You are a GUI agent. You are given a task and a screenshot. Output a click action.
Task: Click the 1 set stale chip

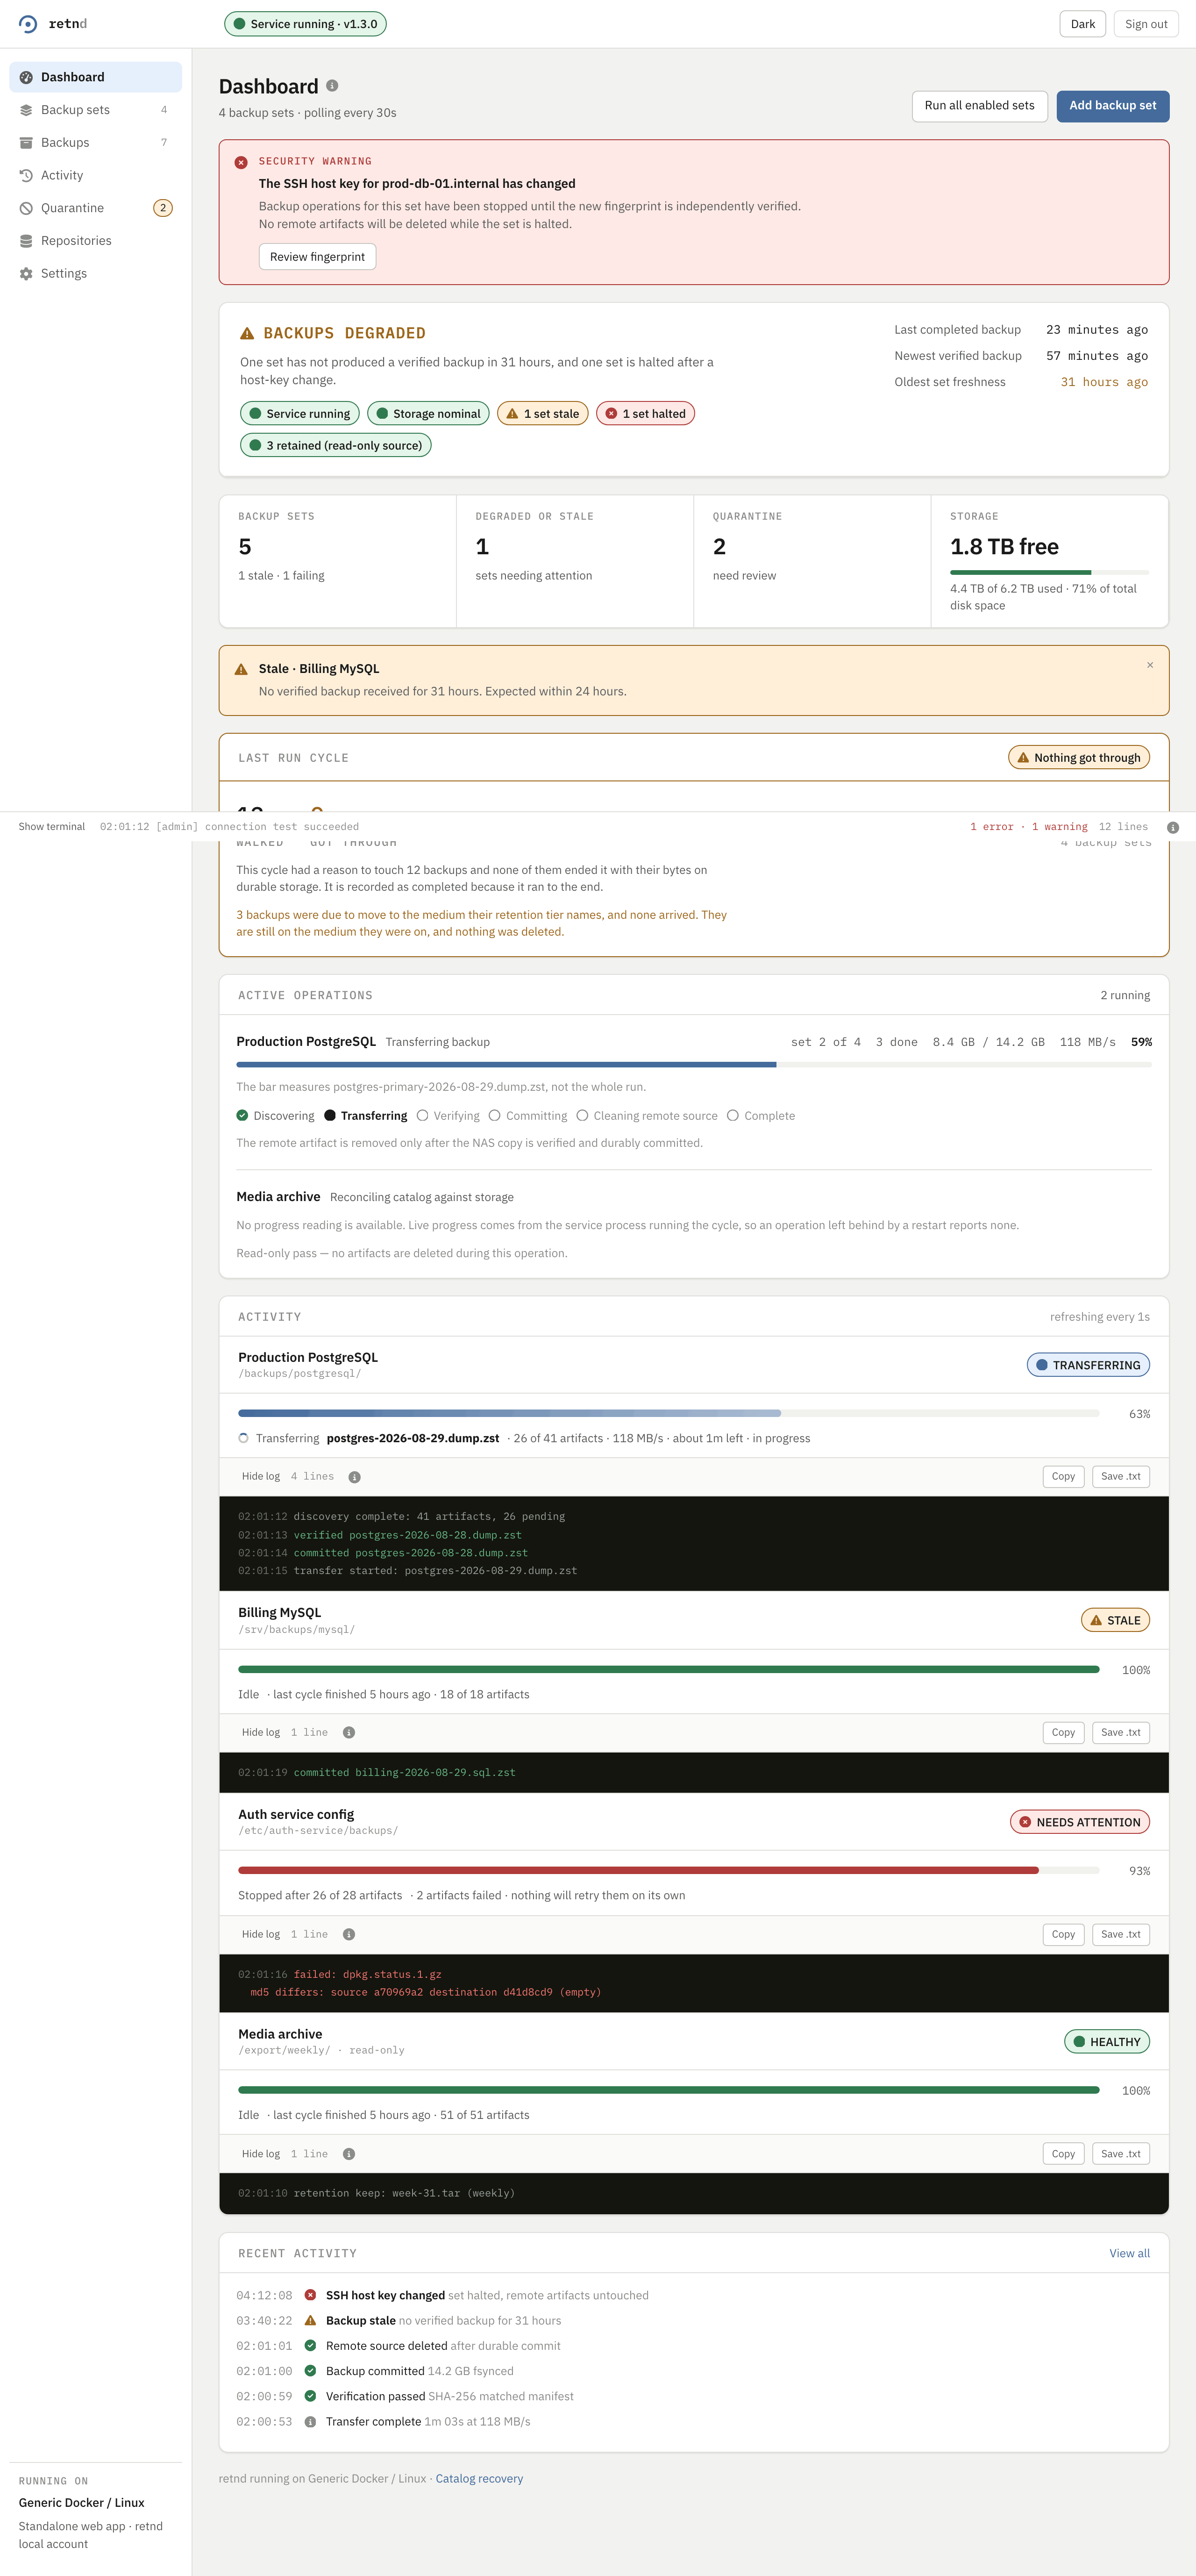pyautogui.click(x=542, y=414)
